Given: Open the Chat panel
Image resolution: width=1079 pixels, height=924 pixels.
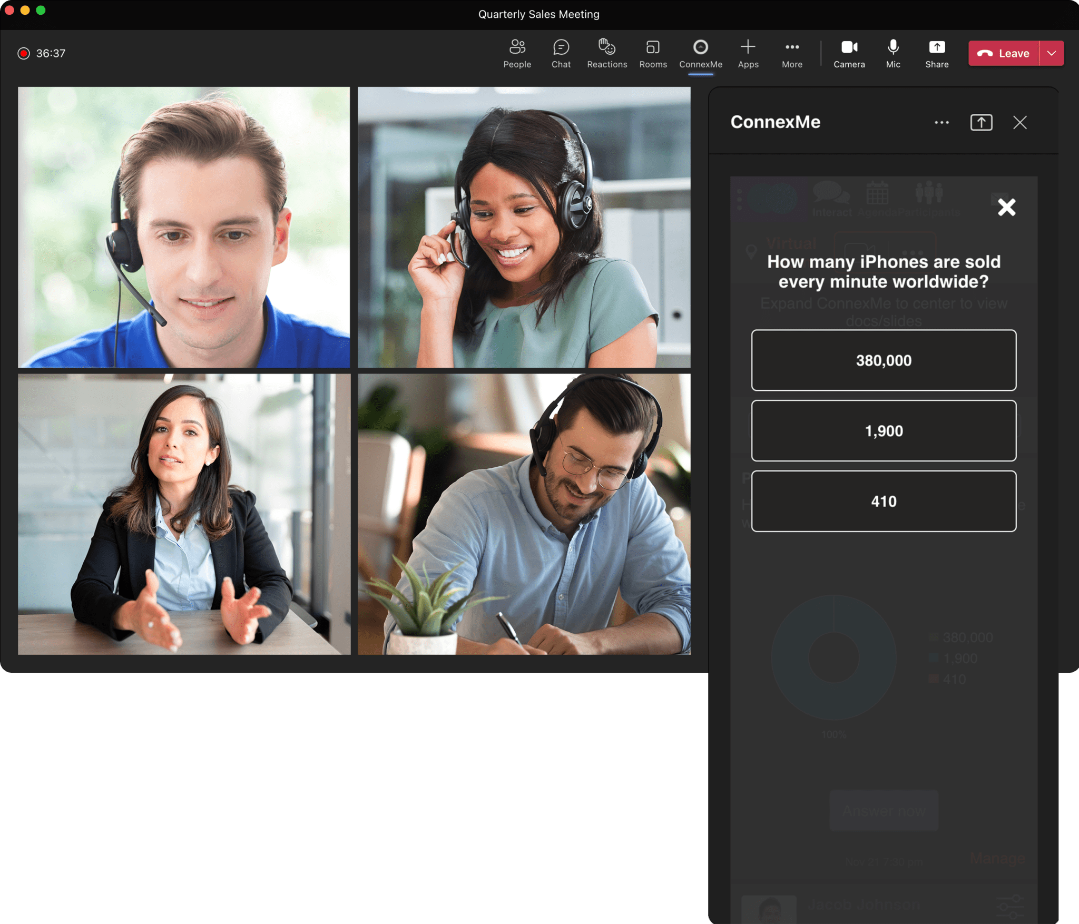Looking at the screenshot, I should coord(561,53).
